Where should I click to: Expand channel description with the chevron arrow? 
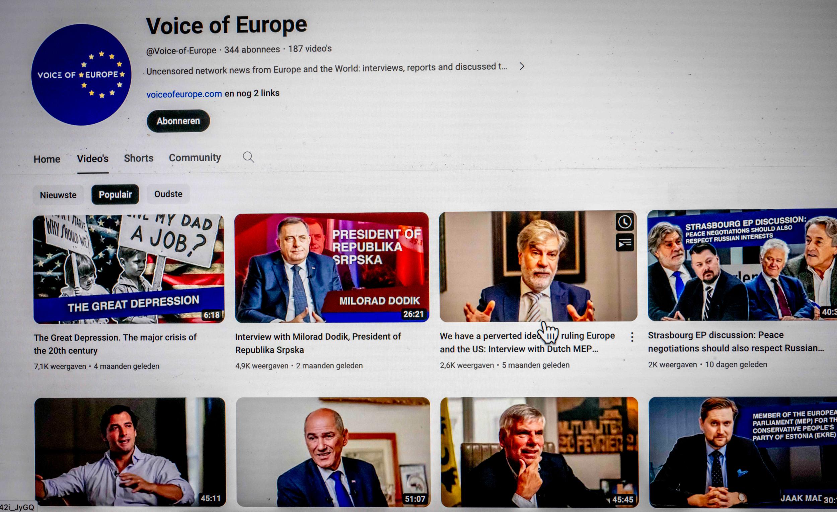pyautogui.click(x=522, y=66)
